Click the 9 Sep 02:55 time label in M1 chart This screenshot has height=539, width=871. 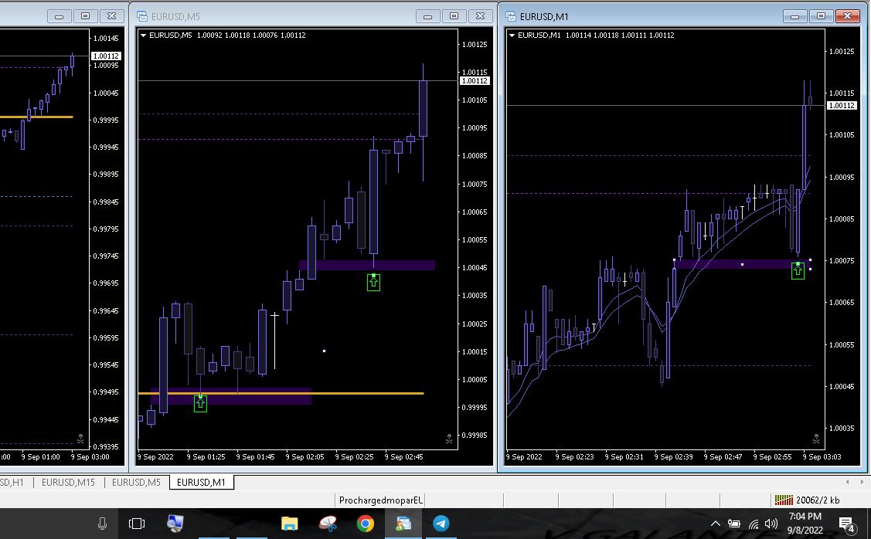772,457
